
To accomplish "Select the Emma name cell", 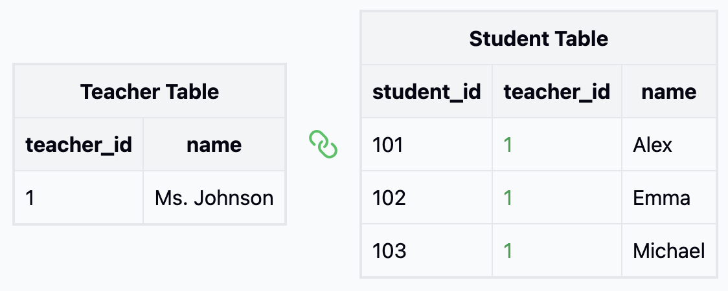I will [x=669, y=198].
